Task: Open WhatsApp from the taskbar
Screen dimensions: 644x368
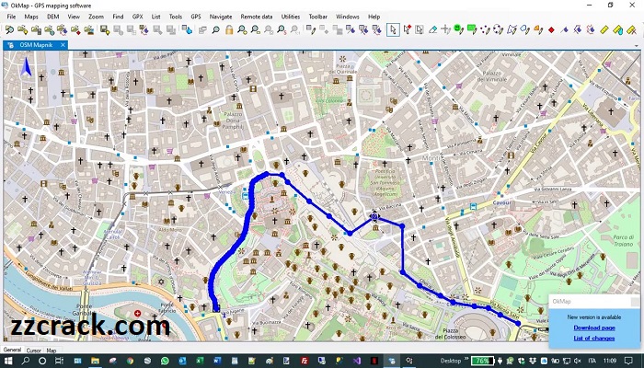Action: pyautogui.click(x=165, y=361)
